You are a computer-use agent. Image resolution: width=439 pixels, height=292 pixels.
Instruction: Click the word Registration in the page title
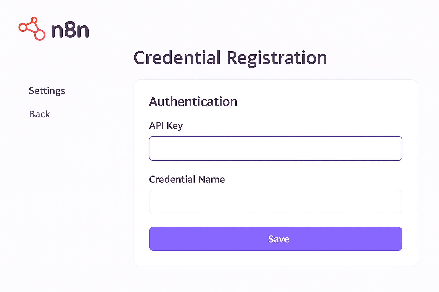(x=276, y=58)
